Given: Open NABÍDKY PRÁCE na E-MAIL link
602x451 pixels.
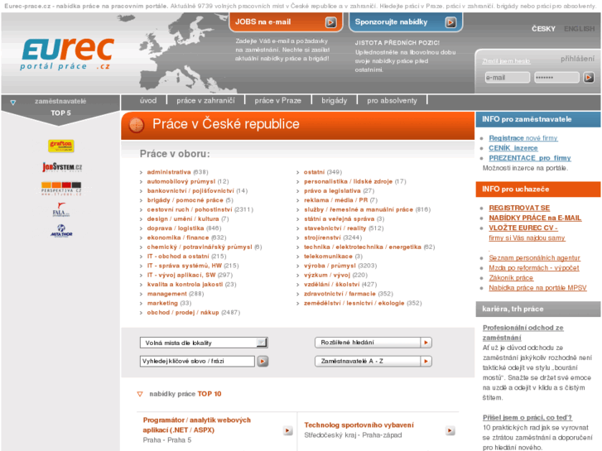Looking at the screenshot, I should (x=535, y=218).
